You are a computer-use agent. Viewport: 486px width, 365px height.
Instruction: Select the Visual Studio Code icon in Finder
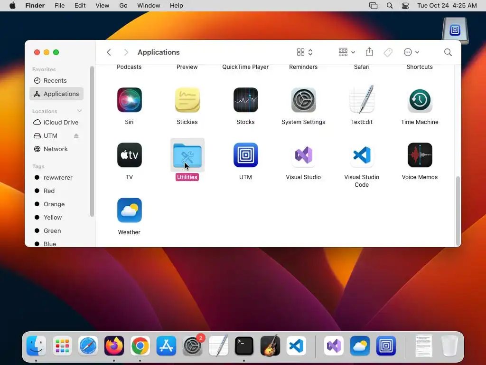362,155
